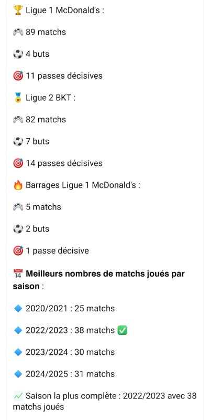Screen dimensions: 210x420
Task: Click the target emoji beside 1 passe décisive
Action: (x=18, y=251)
